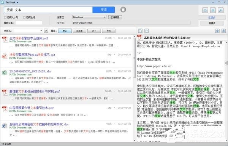Click preview title 高性能文本索引系统的设计与实现.pdf
This screenshot has width=228, height=146.
click(167, 38)
